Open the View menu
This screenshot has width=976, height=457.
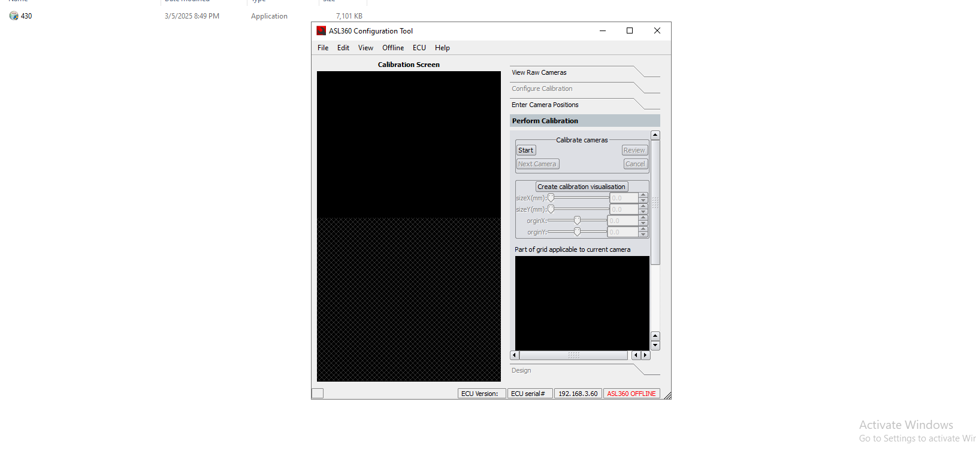(365, 48)
